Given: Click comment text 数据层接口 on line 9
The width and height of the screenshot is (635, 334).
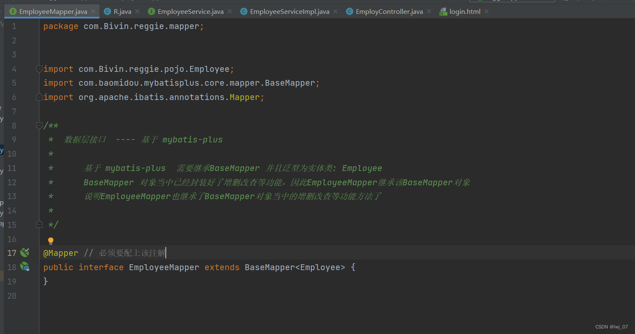Looking at the screenshot, I should tap(85, 139).
